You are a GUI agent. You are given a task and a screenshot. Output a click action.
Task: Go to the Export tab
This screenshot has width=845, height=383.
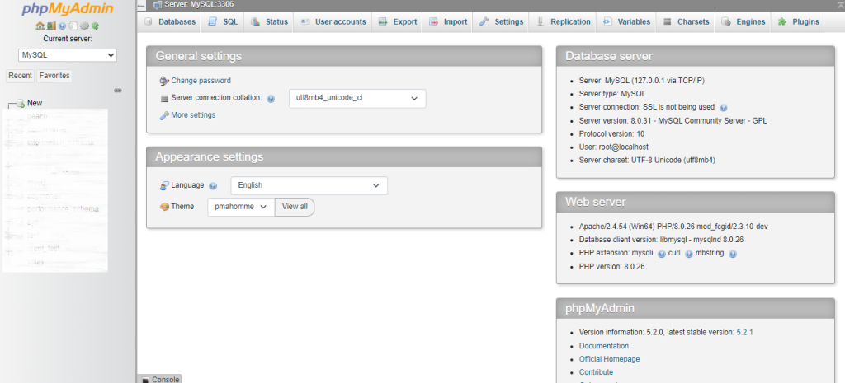tap(398, 21)
